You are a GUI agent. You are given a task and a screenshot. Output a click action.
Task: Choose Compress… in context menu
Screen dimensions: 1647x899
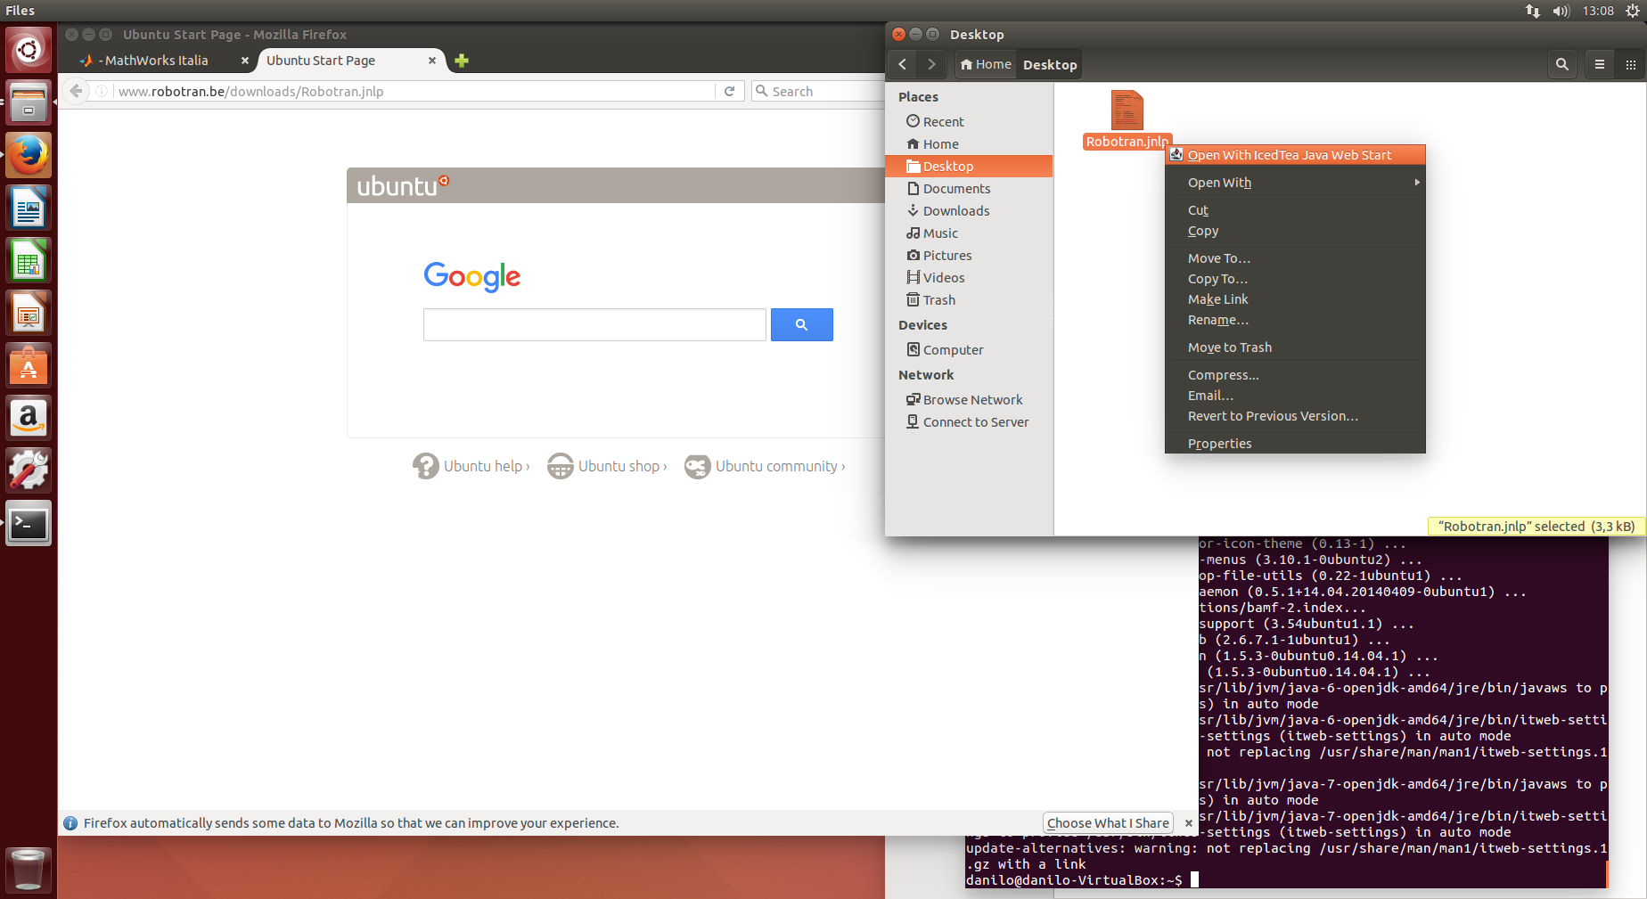coord(1295,375)
